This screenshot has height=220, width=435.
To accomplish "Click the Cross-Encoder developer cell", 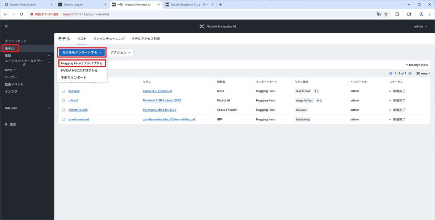I will (x=227, y=110).
